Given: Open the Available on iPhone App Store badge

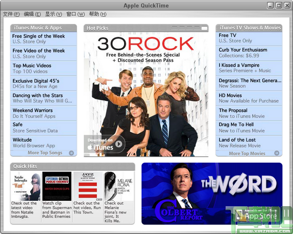Looking at the screenshot, I should pyautogui.click(x=257, y=214).
